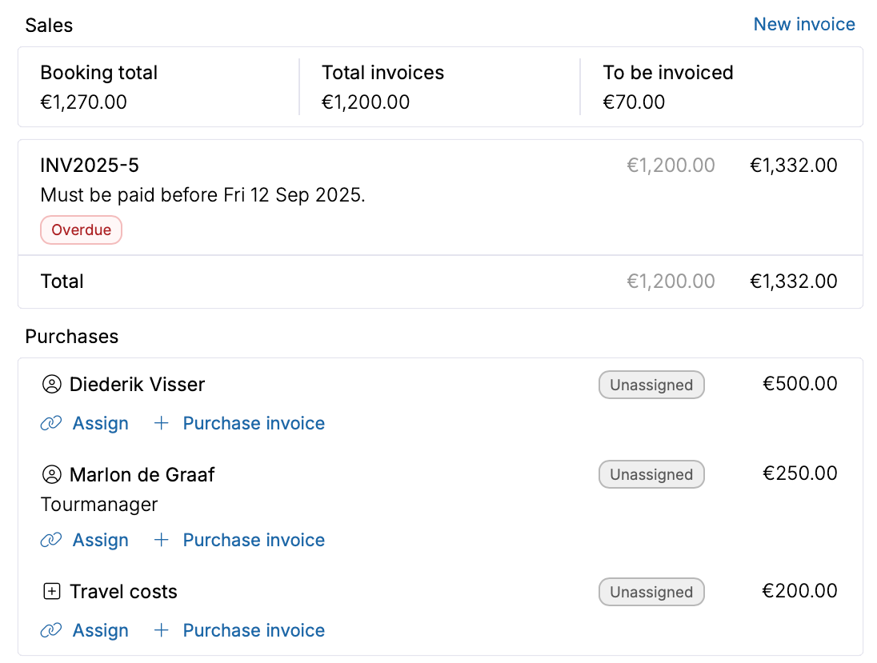
Task: Click the person icon beside Marlon de Graaf
Action: coord(51,475)
